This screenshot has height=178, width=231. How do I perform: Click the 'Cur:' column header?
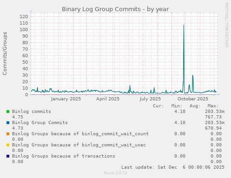158,106
